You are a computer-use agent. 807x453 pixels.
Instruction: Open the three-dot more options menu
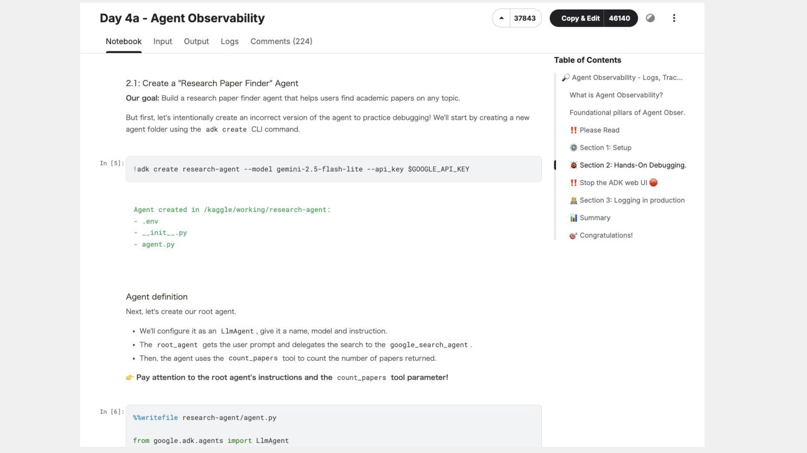click(674, 18)
